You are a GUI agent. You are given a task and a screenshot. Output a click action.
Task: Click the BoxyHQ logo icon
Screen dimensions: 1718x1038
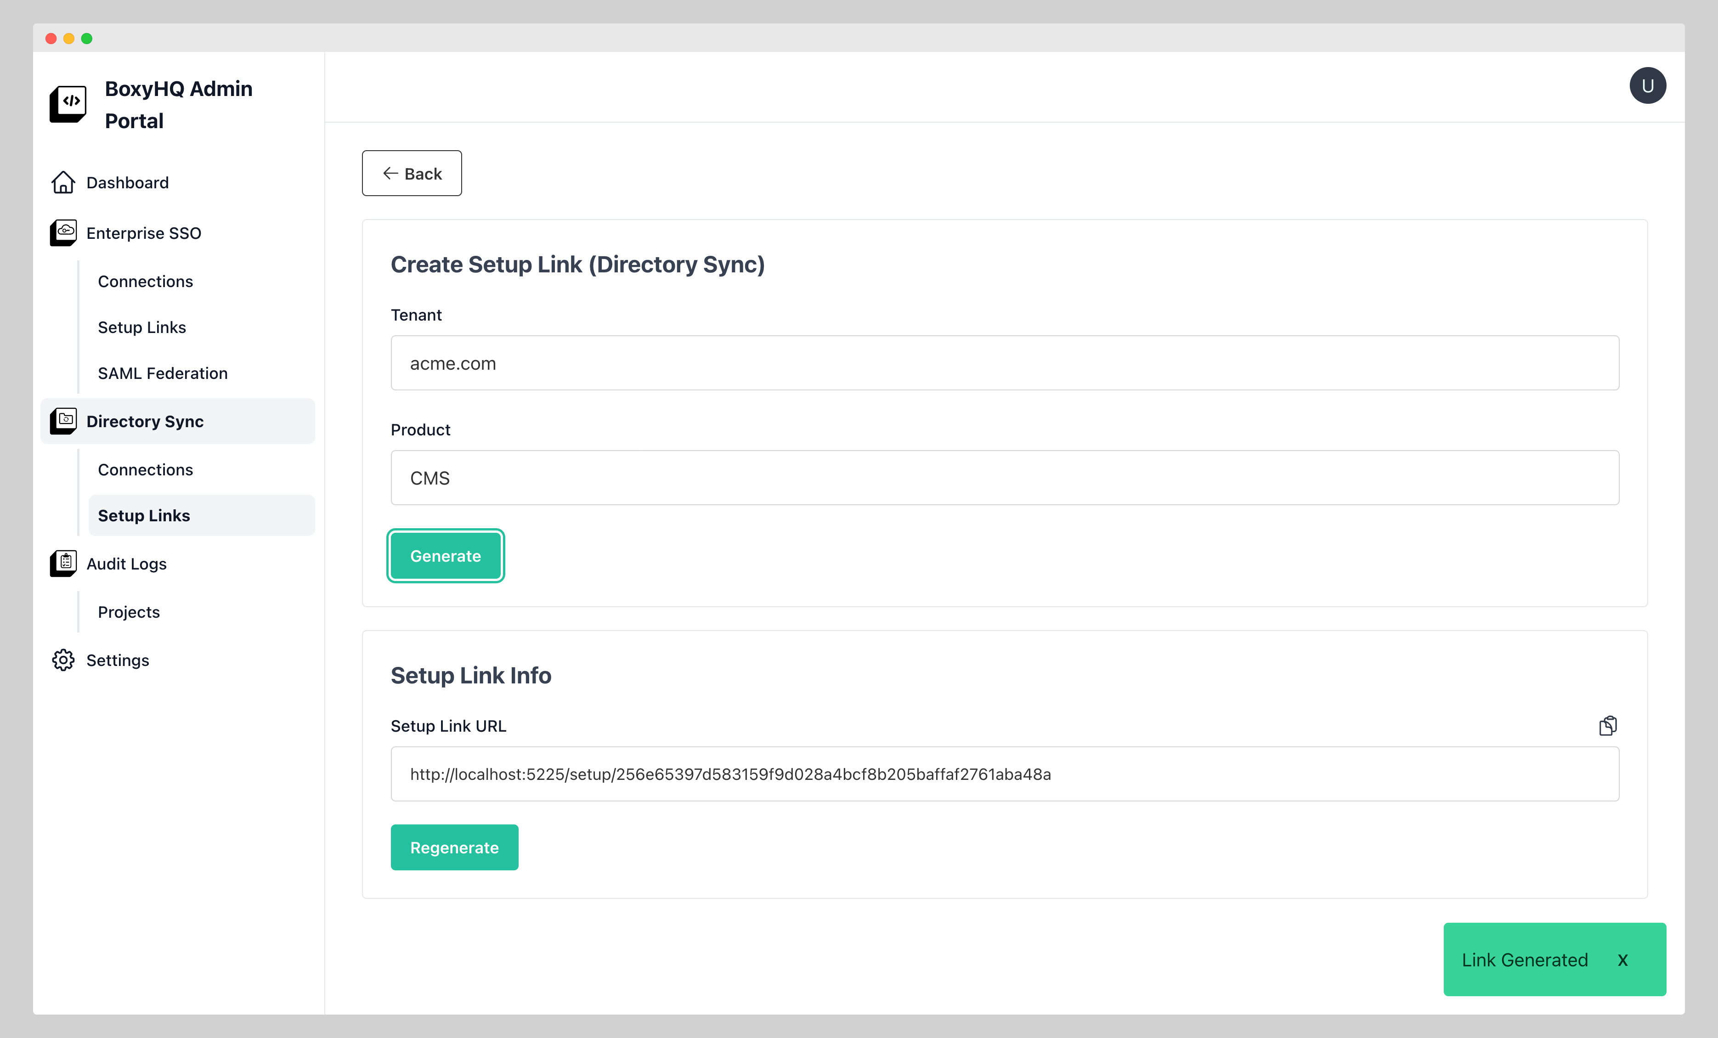click(x=68, y=104)
